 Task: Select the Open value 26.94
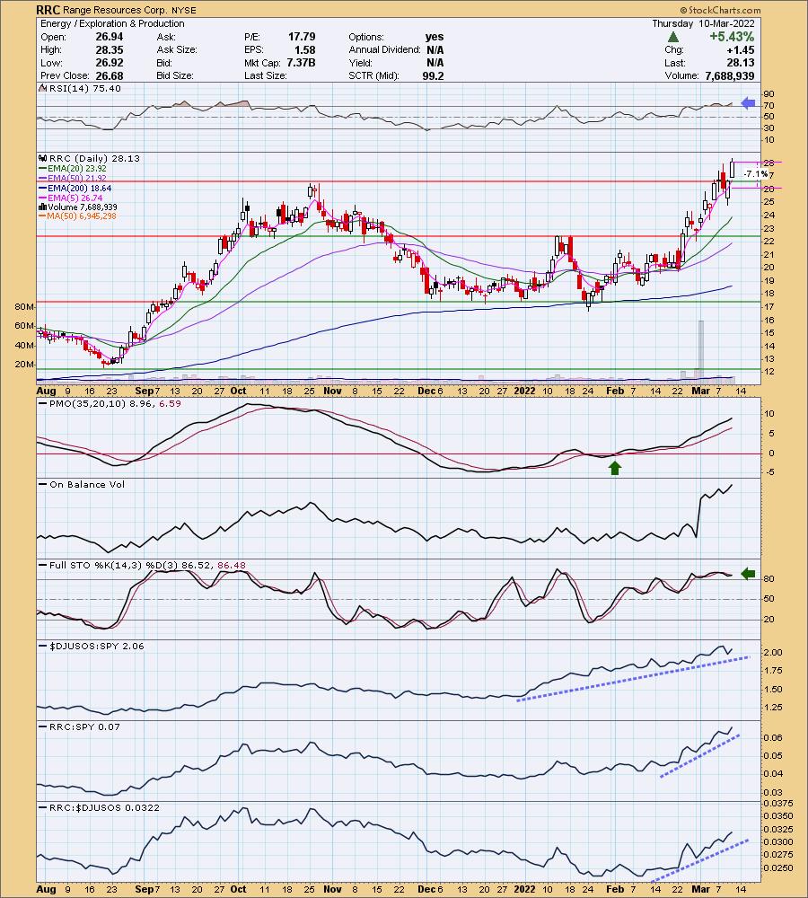[x=110, y=37]
